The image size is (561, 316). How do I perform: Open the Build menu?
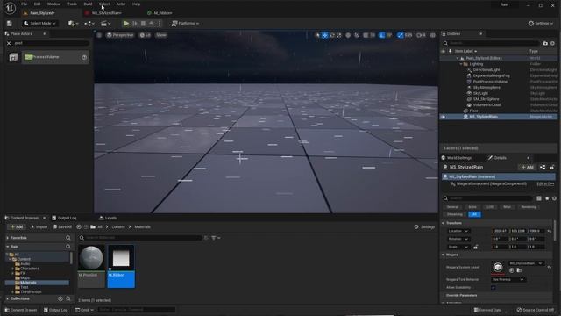click(x=88, y=4)
